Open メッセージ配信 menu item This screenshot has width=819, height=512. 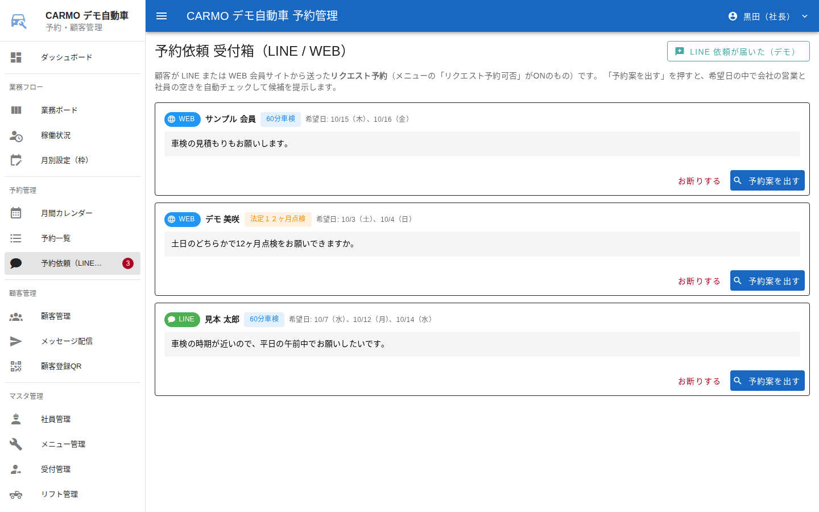[x=72, y=341]
